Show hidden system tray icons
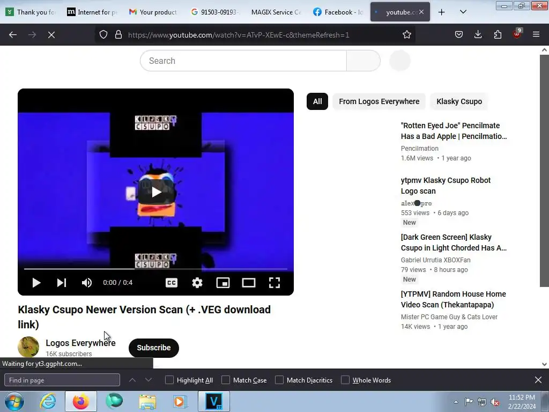This screenshot has height=412, width=549. pos(456,402)
